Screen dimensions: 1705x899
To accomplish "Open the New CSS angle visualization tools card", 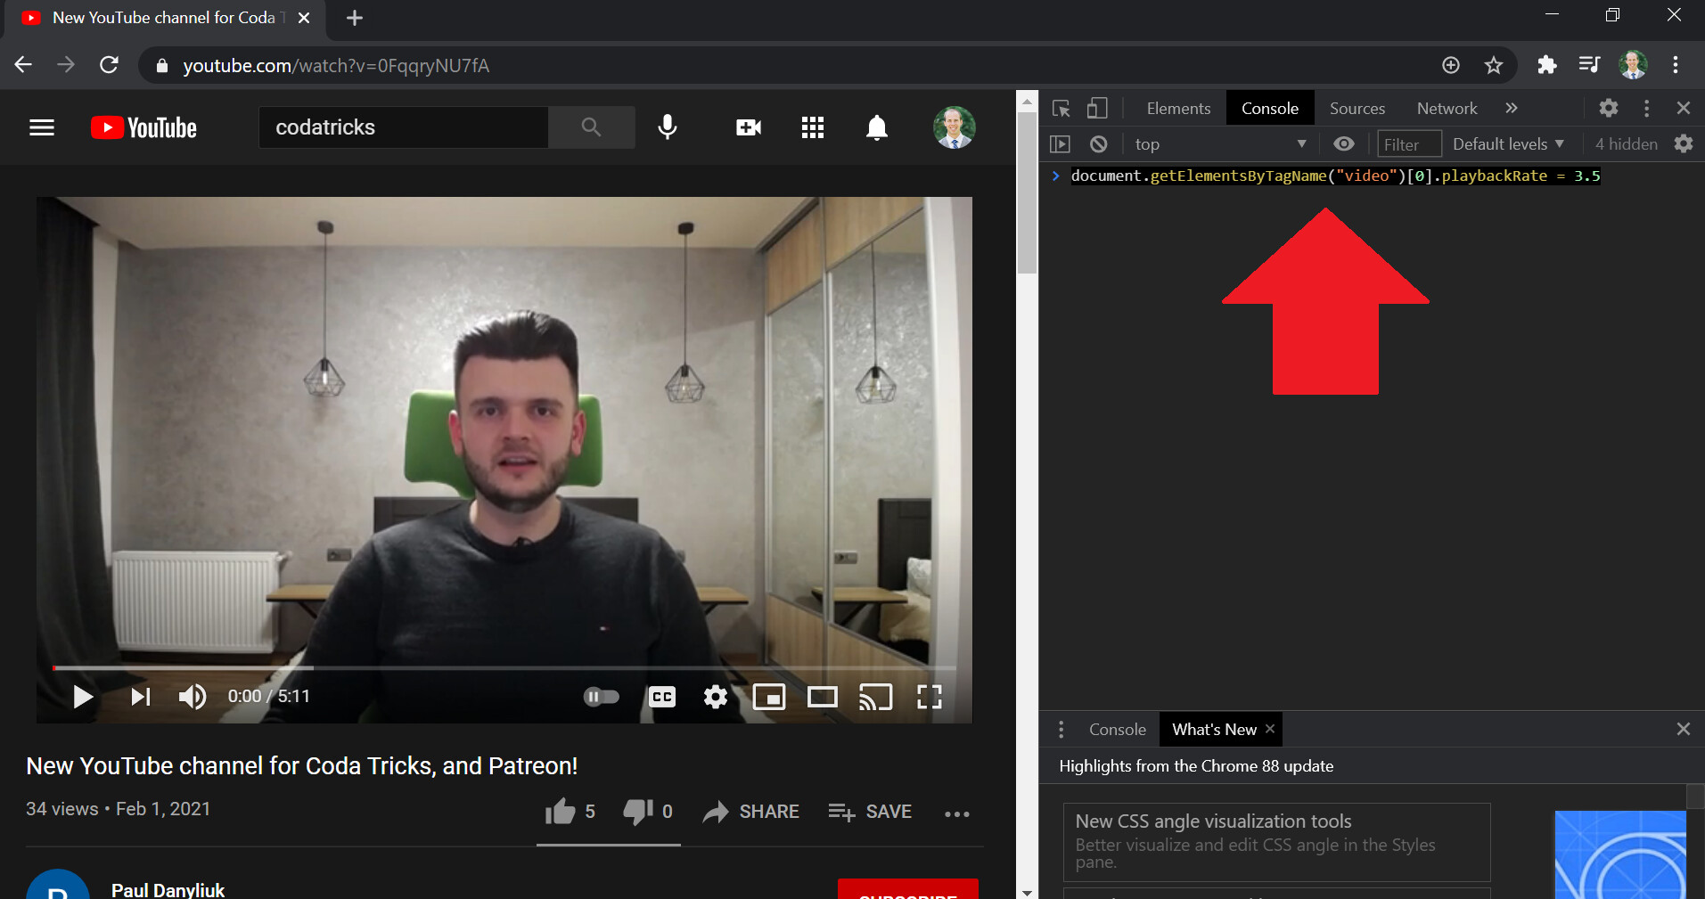I will [1276, 841].
